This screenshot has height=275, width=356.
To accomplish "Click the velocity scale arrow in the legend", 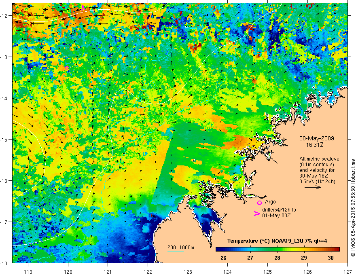I will click(313, 187).
